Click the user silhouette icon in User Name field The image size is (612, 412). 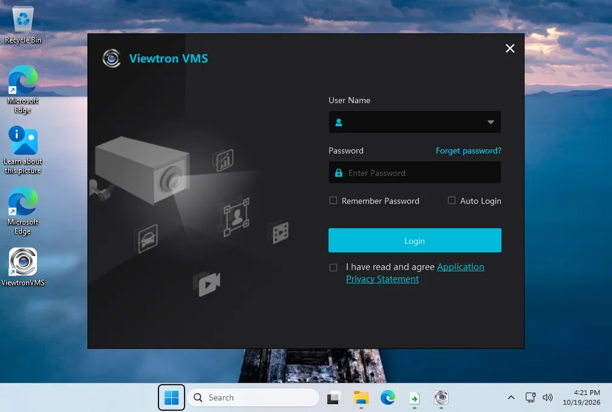point(339,123)
